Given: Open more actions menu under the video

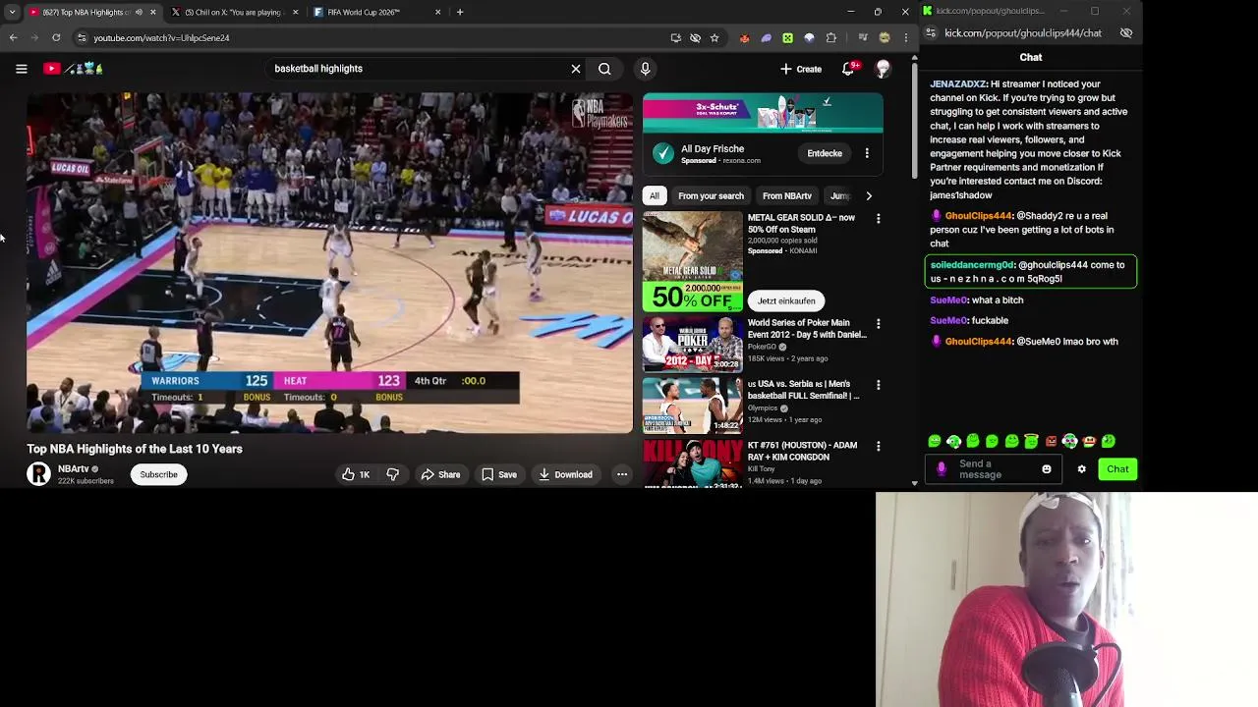Looking at the screenshot, I should 621,474.
